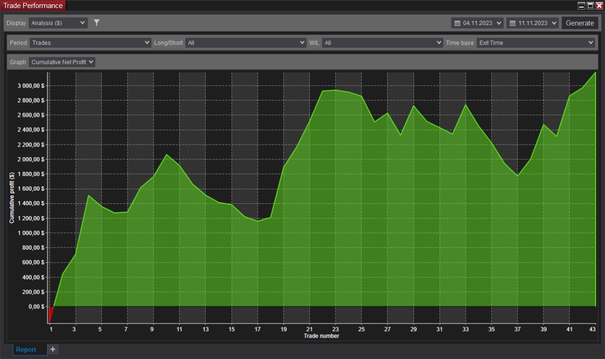
Task: Minimize the Trade Performance window
Action: point(582,6)
